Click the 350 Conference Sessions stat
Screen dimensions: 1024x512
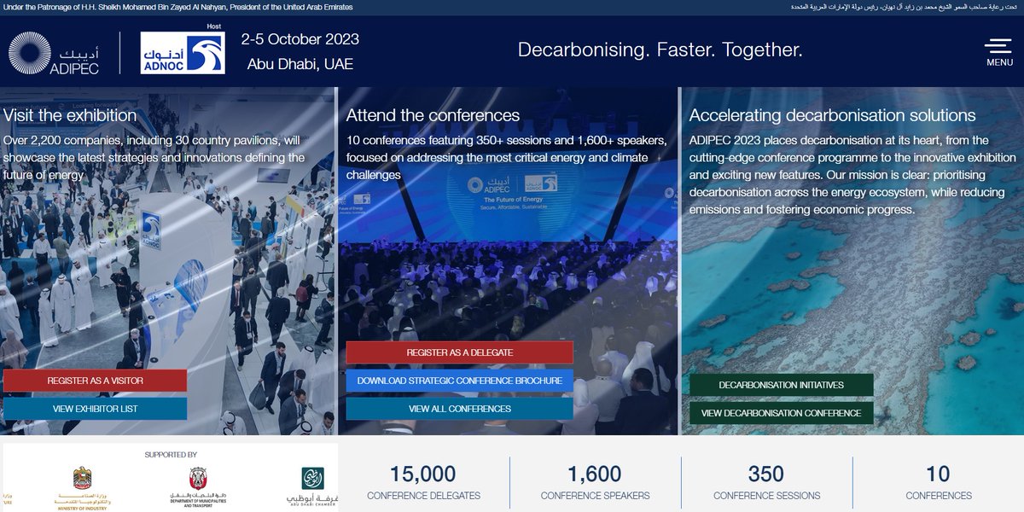coord(766,482)
